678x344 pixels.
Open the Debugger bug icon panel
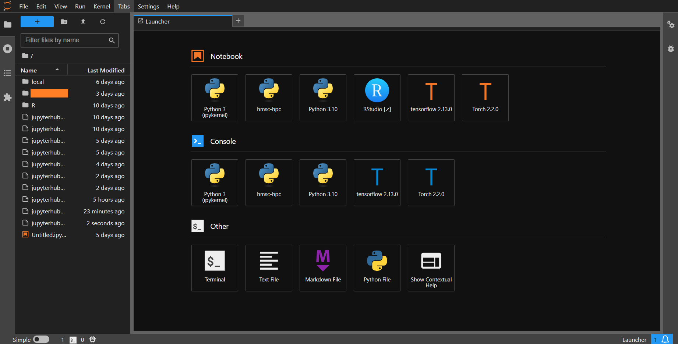[671, 49]
